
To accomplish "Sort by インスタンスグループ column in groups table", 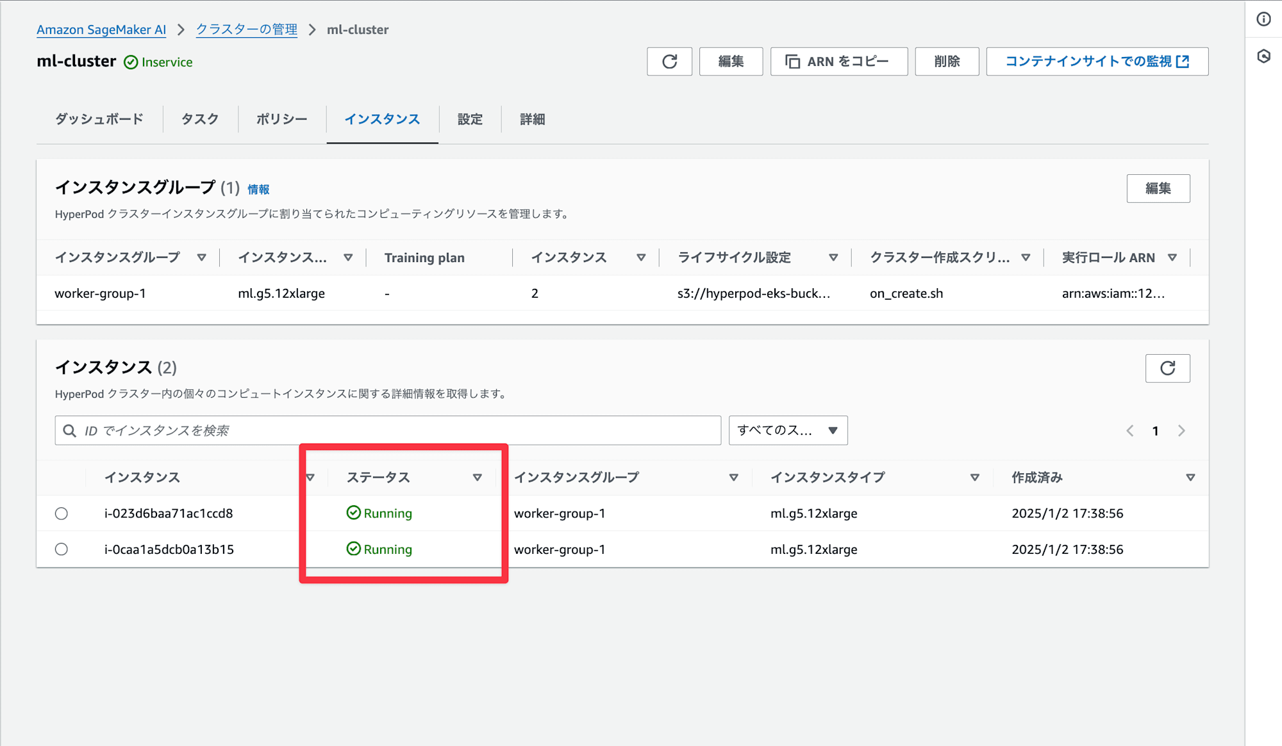I will pos(201,257).
